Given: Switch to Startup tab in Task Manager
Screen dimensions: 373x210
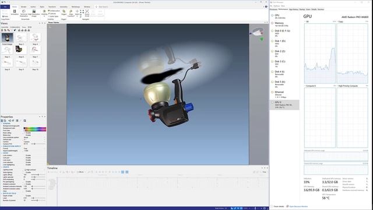Looking at the screenshot, I should click(x=302, y=9).
